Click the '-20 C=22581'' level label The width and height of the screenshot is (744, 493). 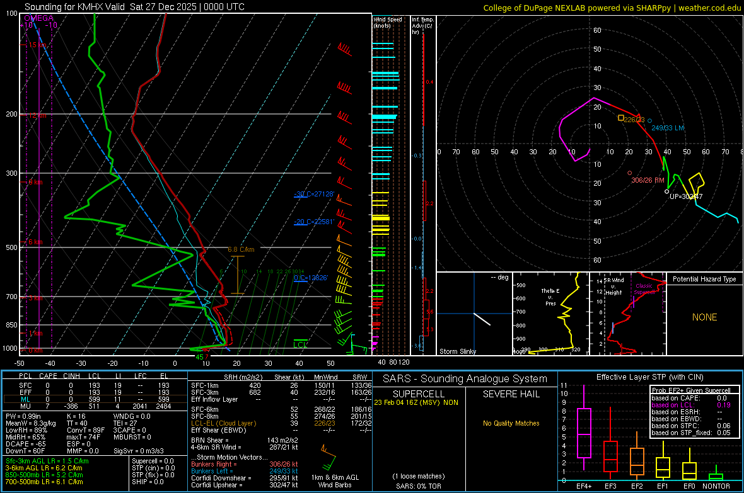click(314, 222)
